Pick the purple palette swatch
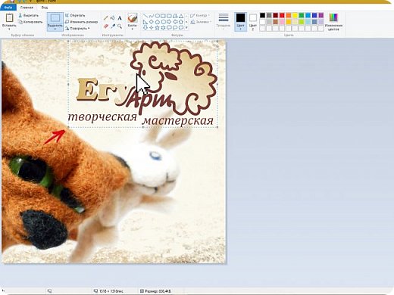Screen dimensions: 394x295 click(x=321, y=16)
